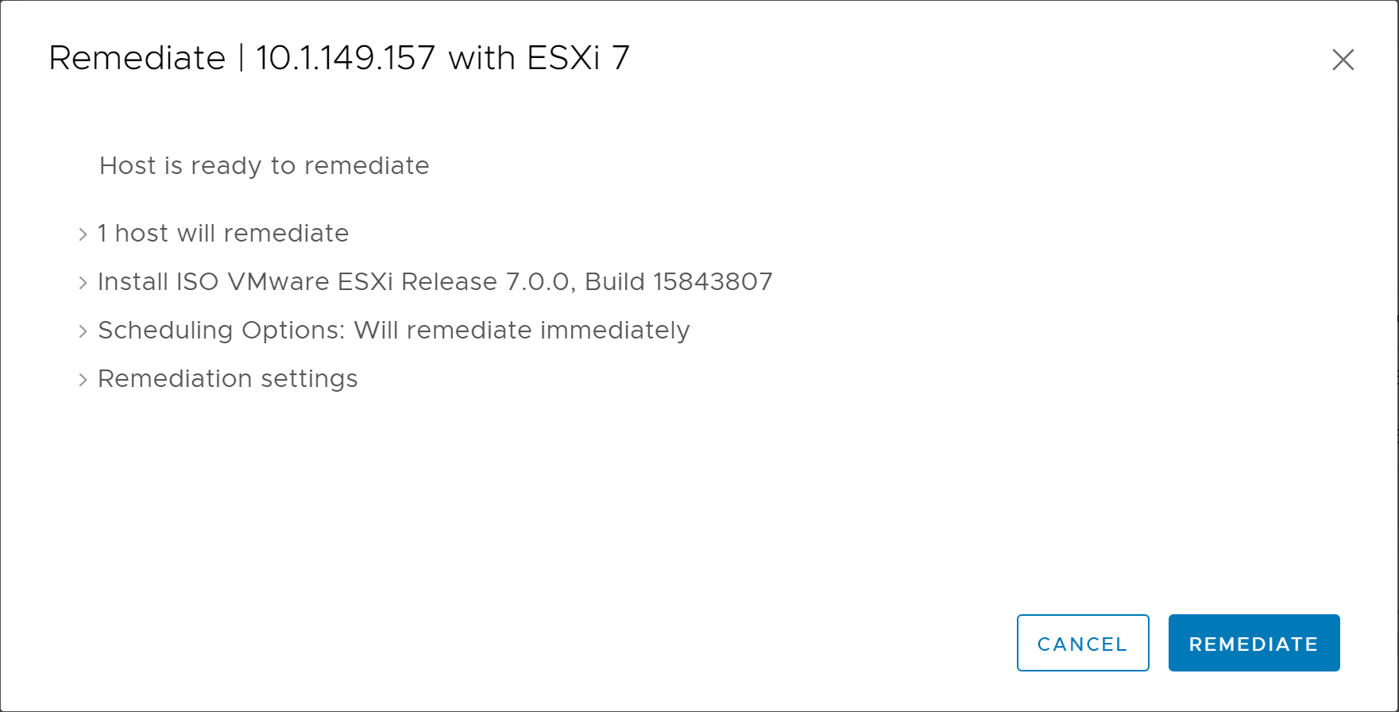Click the vertical bar separator in the title
The image size is (1399, 712).
coord(241,59)
